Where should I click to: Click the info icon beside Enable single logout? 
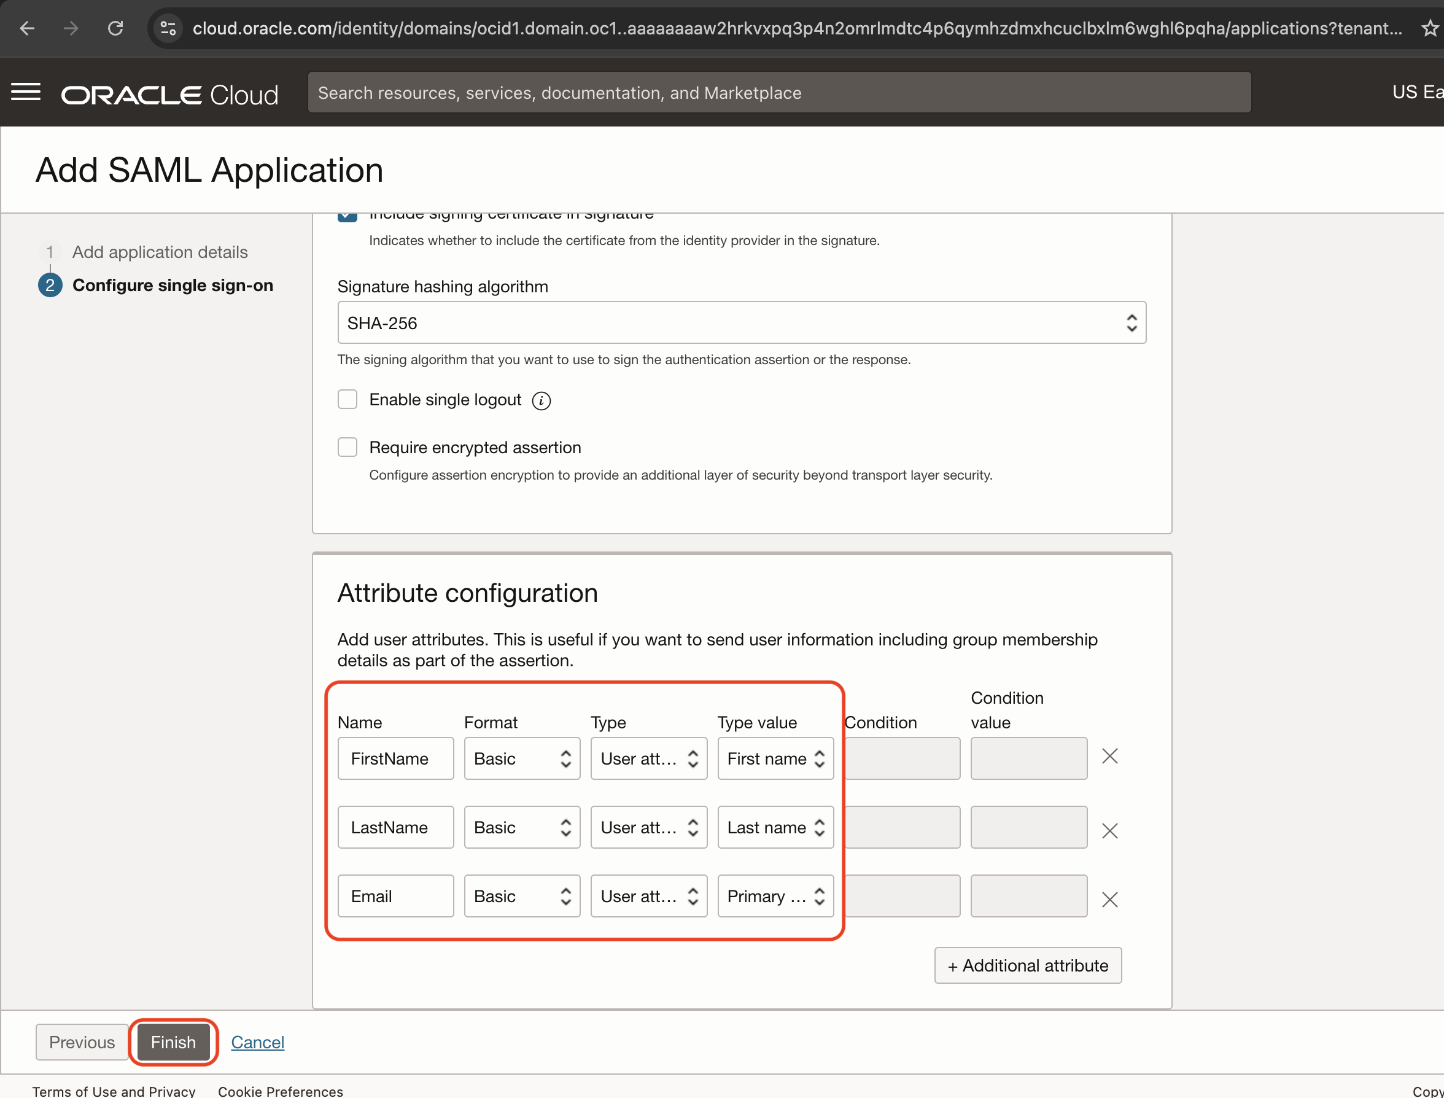point(541,400)
